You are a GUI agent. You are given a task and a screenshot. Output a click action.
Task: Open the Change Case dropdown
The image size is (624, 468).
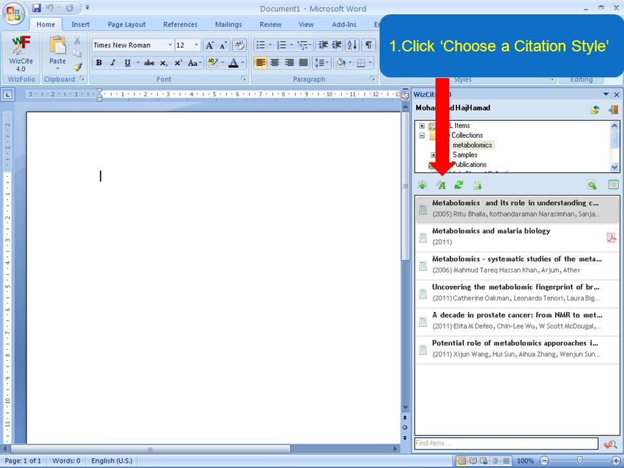click(x=194, y=63)
